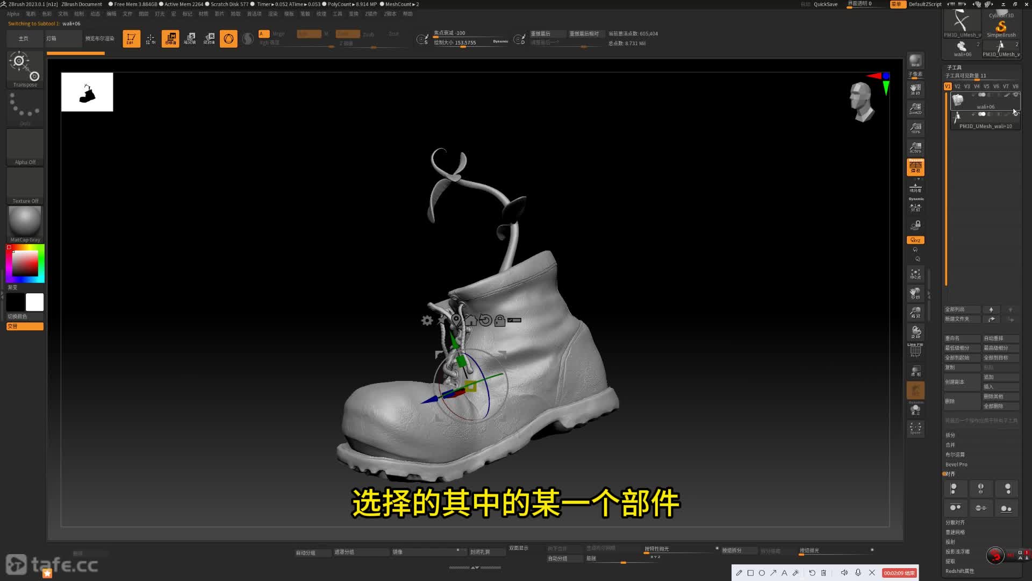Pick a color in the color picker square
This screenshot has height=581, width=1032.
coord(25,264)
